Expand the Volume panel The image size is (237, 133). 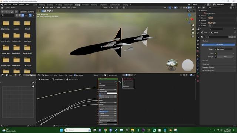click(x=206, y=61)
